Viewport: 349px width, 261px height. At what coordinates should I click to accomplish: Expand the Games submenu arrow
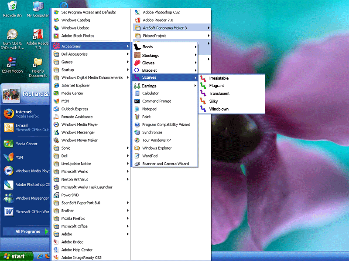point(128,62)
